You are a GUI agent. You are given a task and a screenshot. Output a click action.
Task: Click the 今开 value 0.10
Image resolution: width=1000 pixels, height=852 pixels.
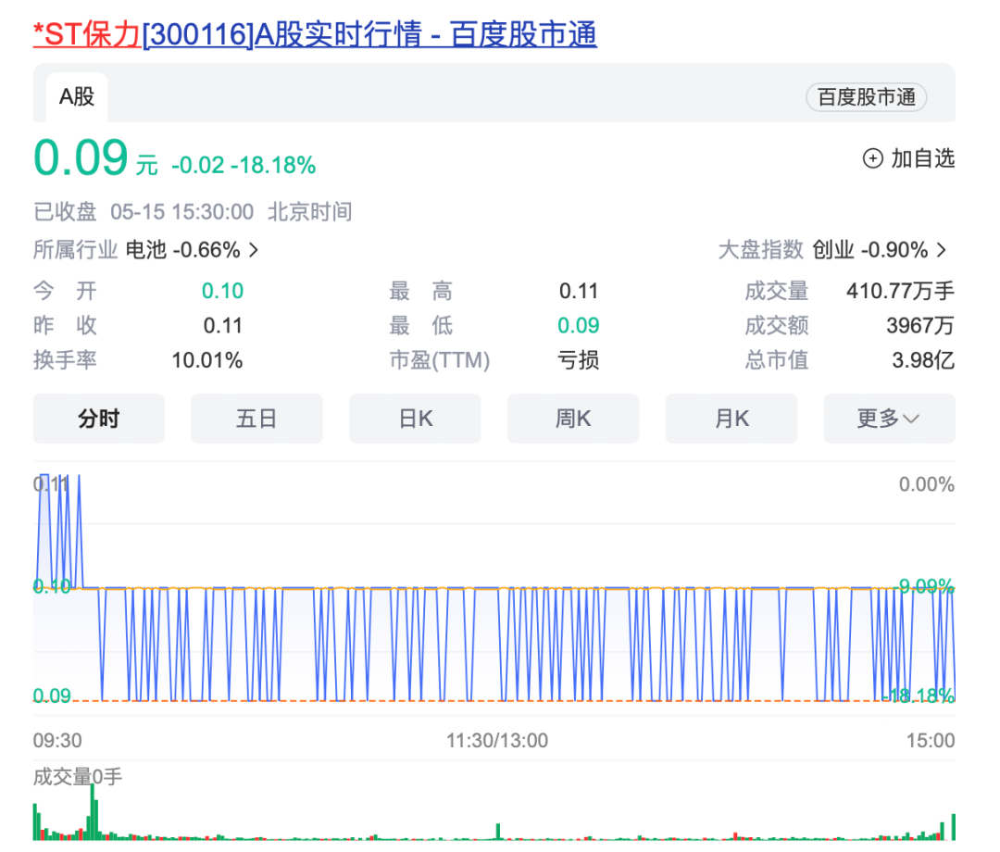tap(222, 291)
